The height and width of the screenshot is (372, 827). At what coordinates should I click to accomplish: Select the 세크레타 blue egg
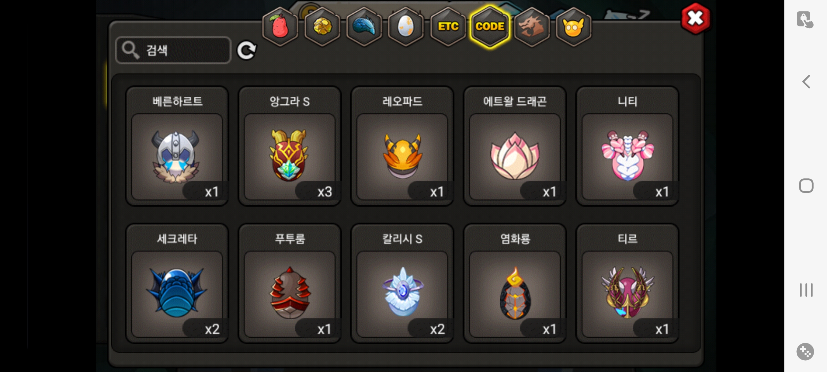[177, 283]
